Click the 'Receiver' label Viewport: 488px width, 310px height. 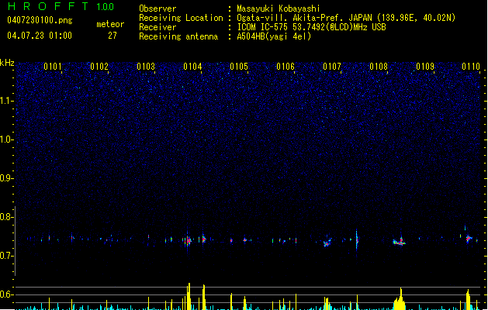(x=157, y=27)
